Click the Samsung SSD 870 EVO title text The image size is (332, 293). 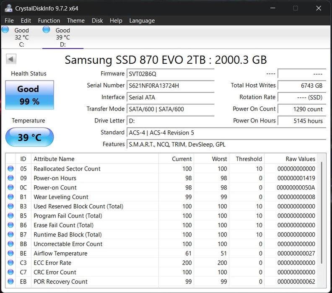point(166,60)
